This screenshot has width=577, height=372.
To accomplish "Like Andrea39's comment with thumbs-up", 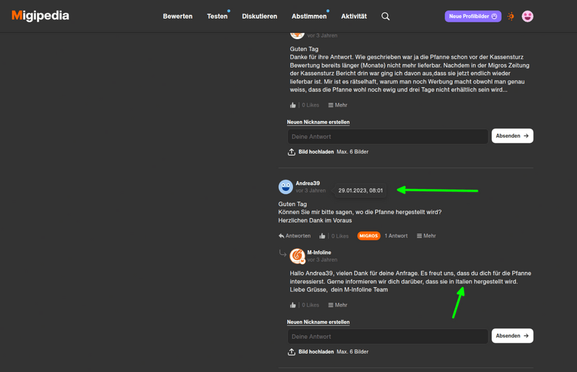I will 322,236.
